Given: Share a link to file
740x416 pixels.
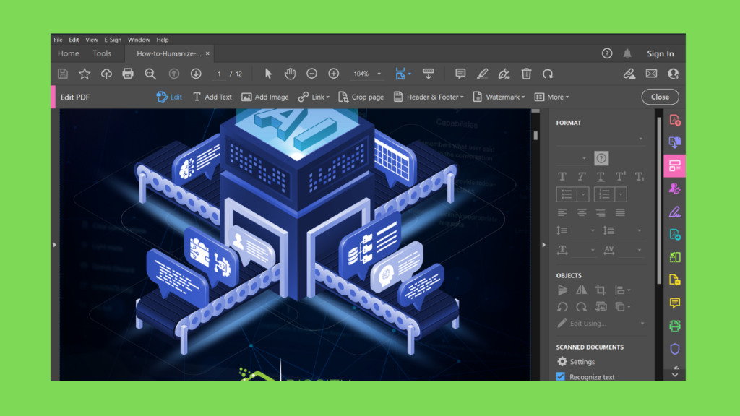Looking at the screenshot, I should 629,74.
